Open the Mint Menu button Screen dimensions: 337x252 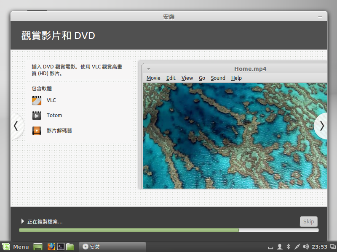pyautogui.click(x=16, y=247)
